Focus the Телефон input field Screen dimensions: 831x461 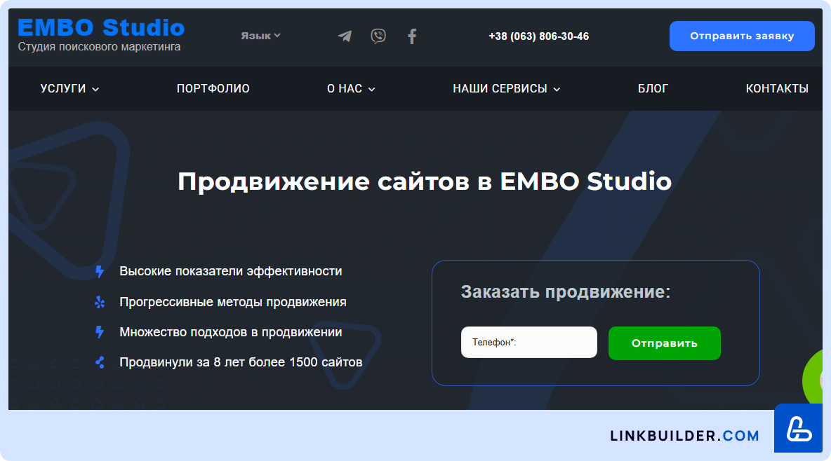[x=528, y=343]
